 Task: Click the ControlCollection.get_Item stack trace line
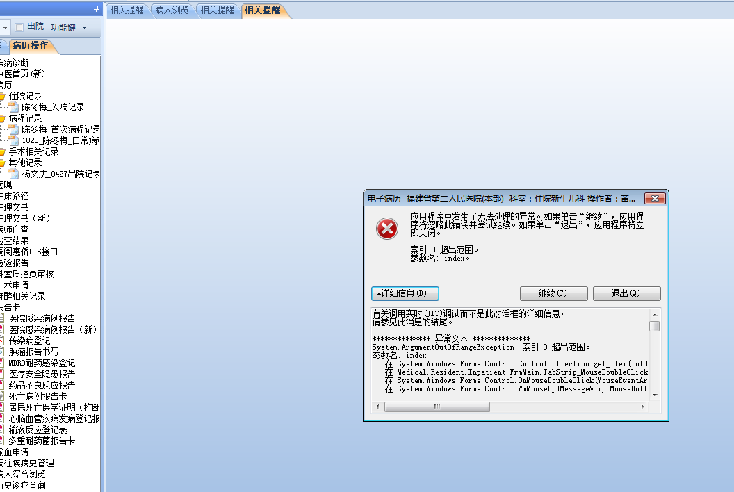516,363
